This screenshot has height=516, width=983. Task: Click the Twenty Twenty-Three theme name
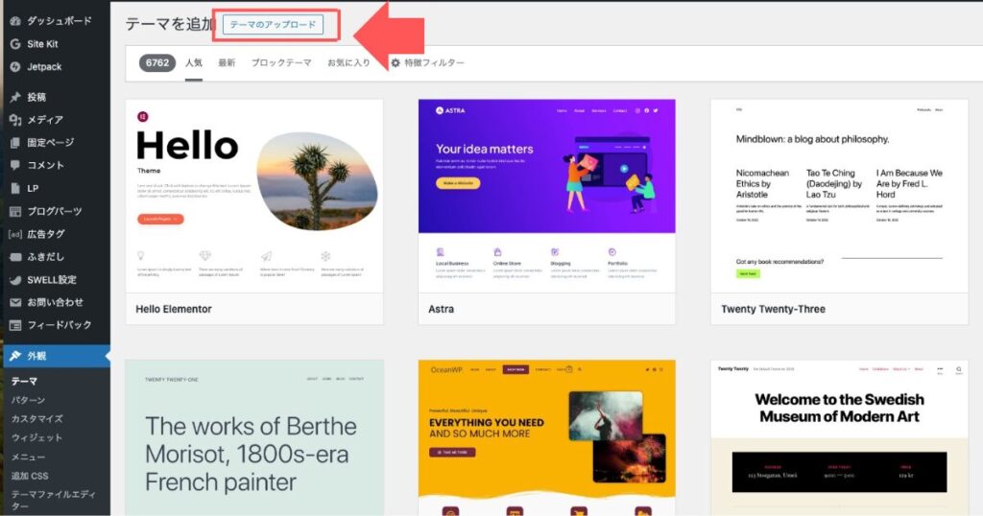point(773,309)
